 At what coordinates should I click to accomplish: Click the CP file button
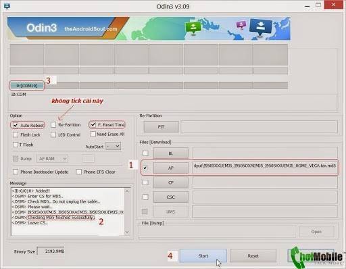pyautogui.click(x=171, y=182)
